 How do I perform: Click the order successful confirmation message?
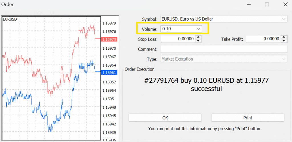[206, 85]
